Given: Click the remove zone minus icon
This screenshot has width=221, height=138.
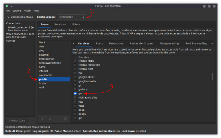Looking at the screenshot, I should (58, 119).
